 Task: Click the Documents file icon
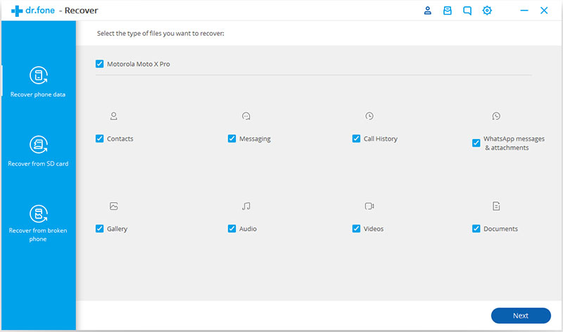(496, 206)
